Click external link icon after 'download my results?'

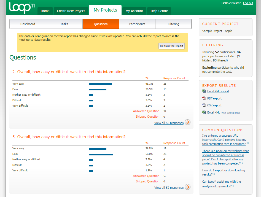(214, 174)
